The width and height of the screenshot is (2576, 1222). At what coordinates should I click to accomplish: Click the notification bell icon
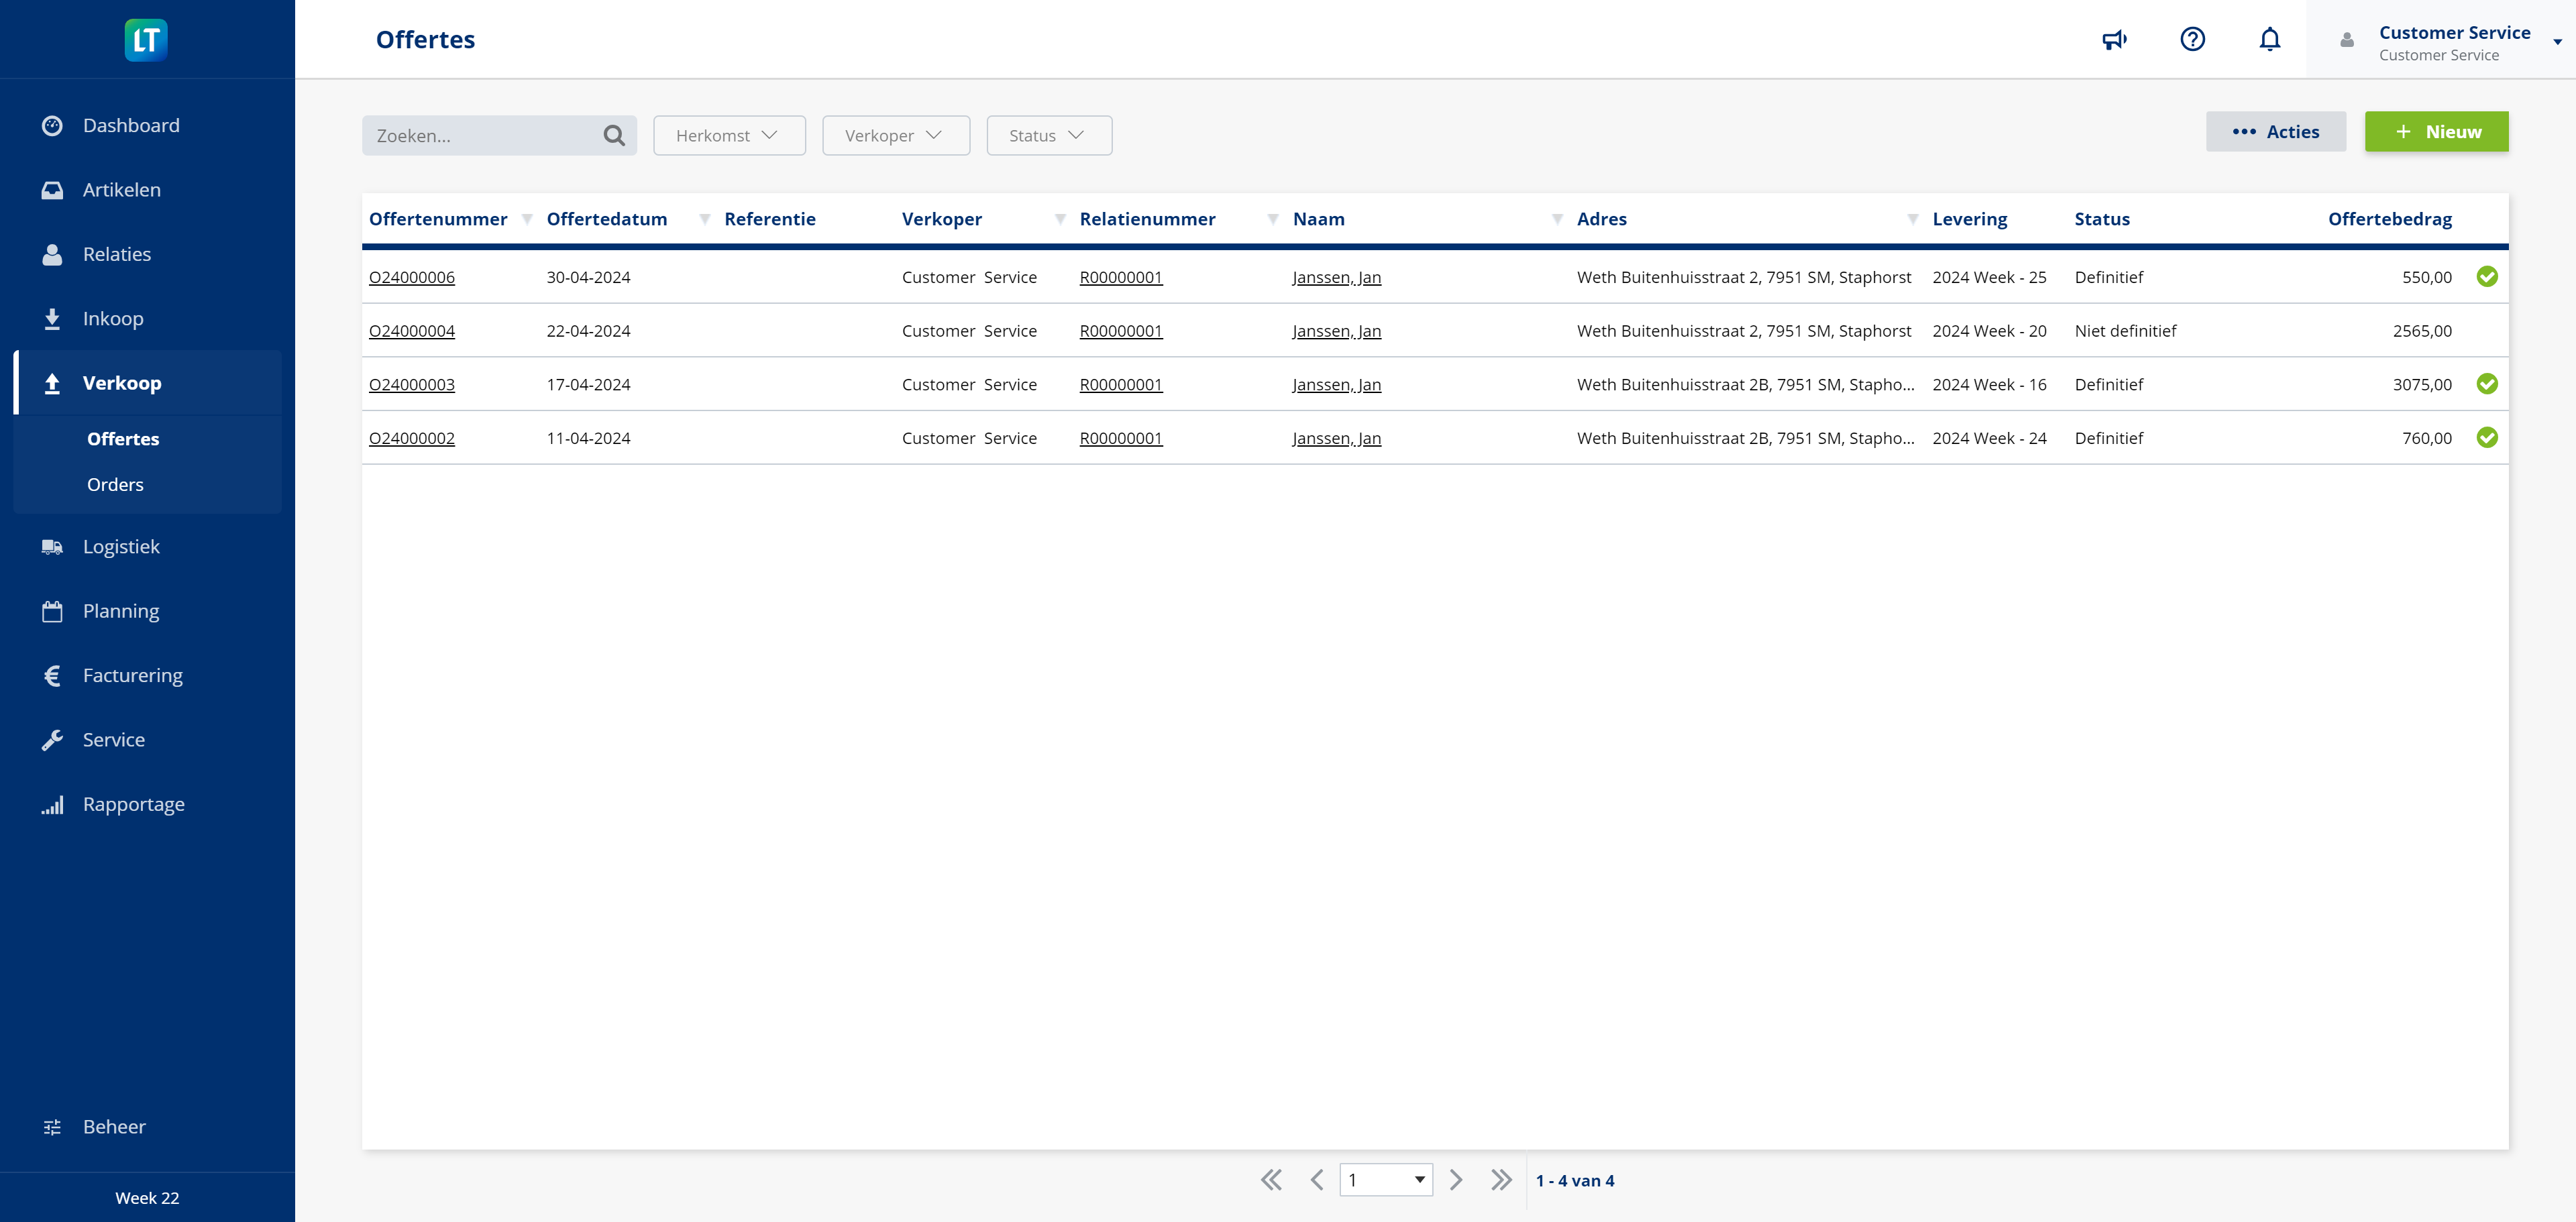pyautogui.click(x=2270, y=40)
